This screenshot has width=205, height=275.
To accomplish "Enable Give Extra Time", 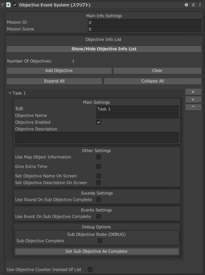I will pos(99,166).
